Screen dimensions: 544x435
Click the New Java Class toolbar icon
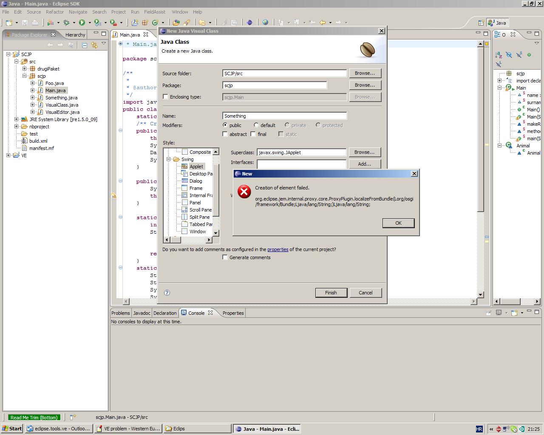(x=155, y=23)
